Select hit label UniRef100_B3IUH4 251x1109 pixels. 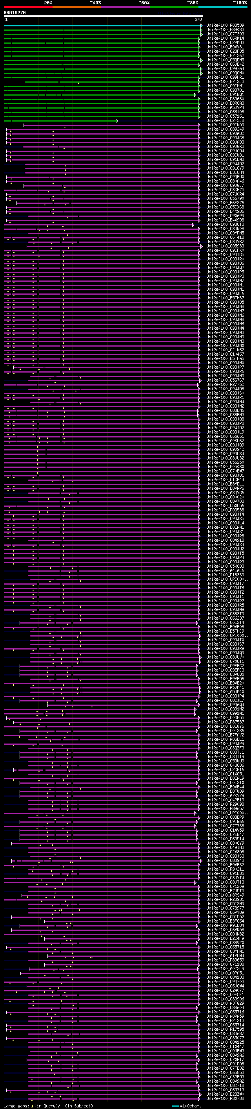pos(225,173)
